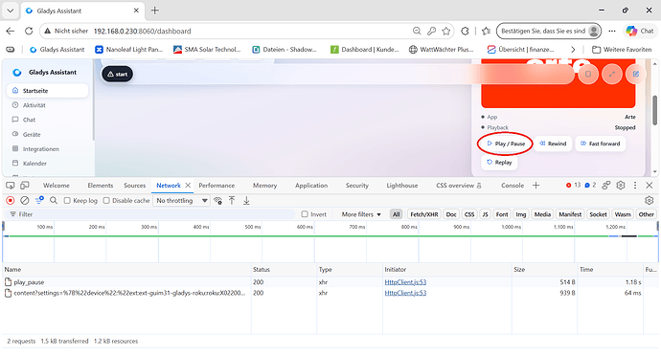This screenshot has width=661, height=355.
Task: Open network conditions icon
Action: click(218, 200)
